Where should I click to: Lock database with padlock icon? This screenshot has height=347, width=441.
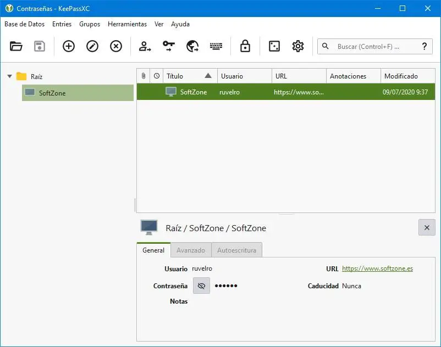[245, 46]
